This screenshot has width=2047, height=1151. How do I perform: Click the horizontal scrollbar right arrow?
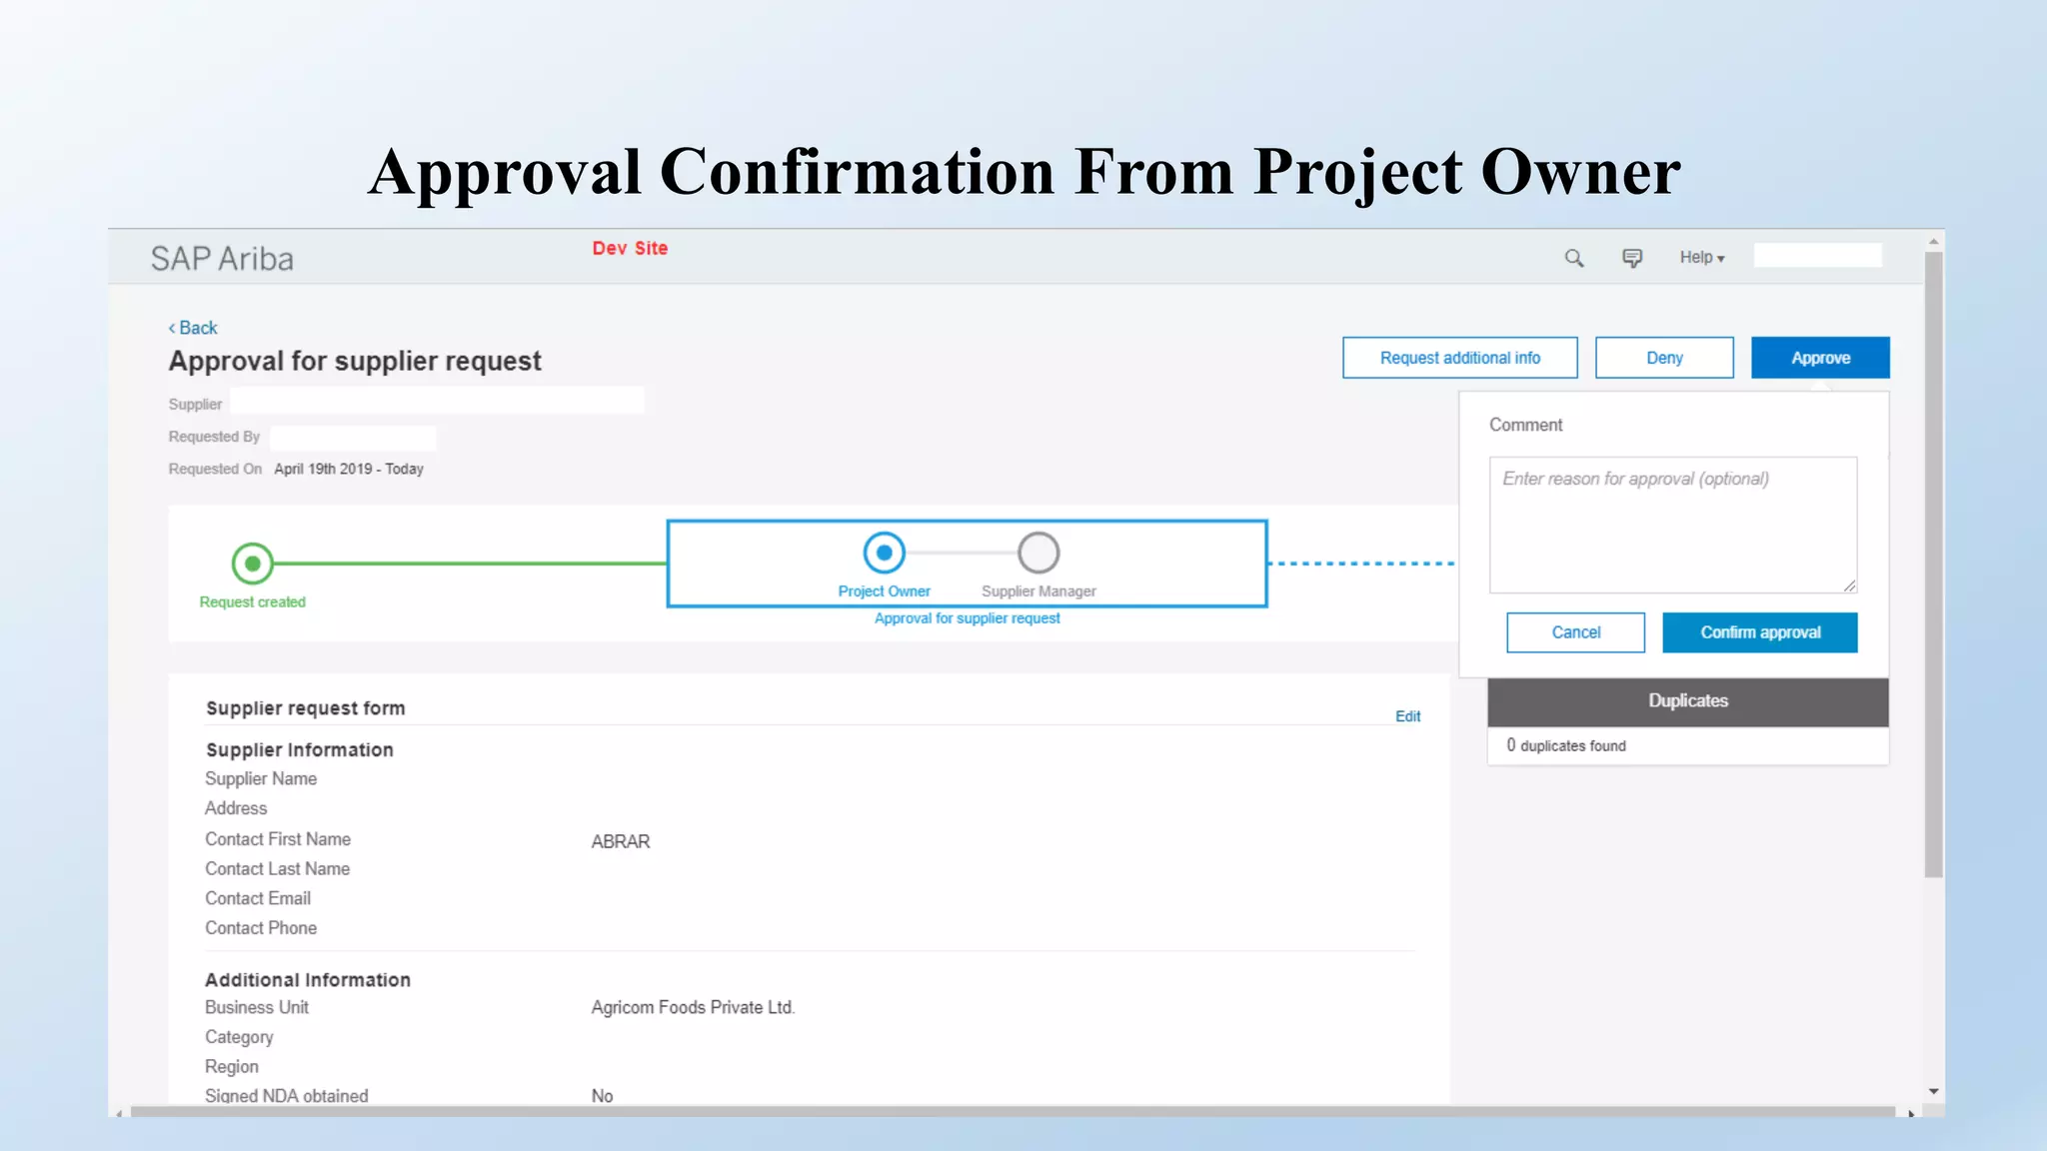point(1911,1113)
